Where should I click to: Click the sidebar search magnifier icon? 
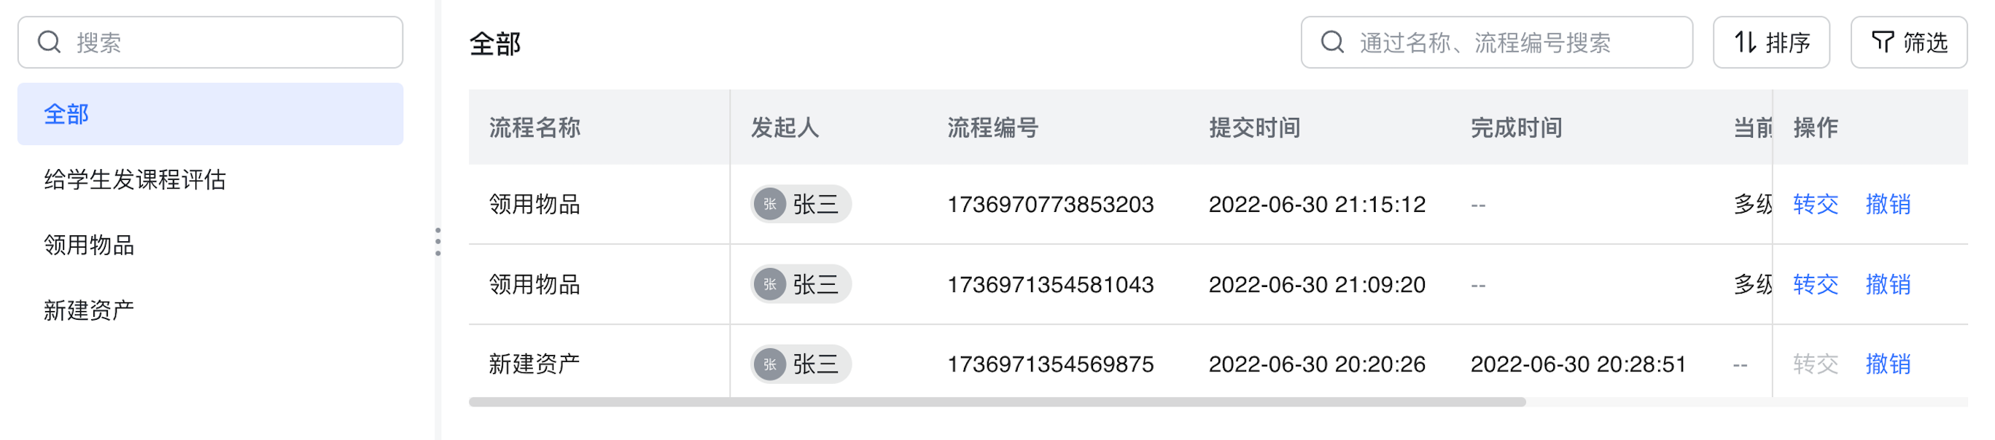[x=50, y=42]
